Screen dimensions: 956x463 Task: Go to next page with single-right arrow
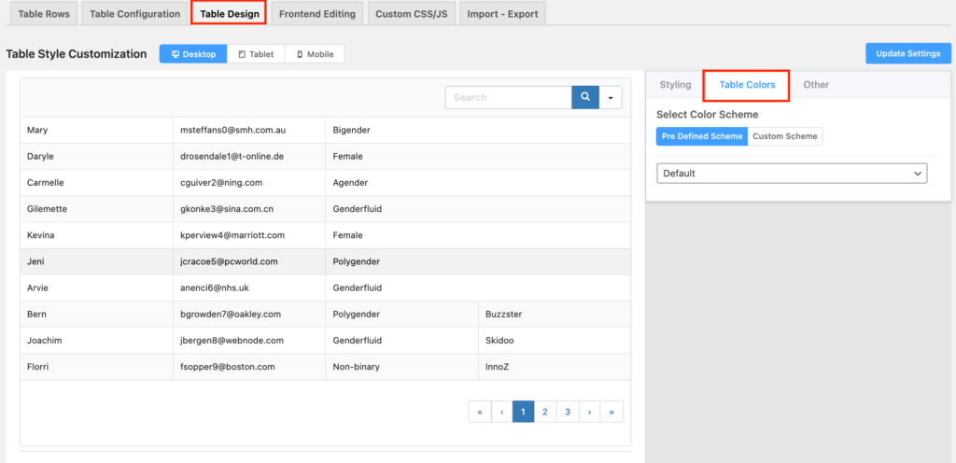tap(590, 412)
